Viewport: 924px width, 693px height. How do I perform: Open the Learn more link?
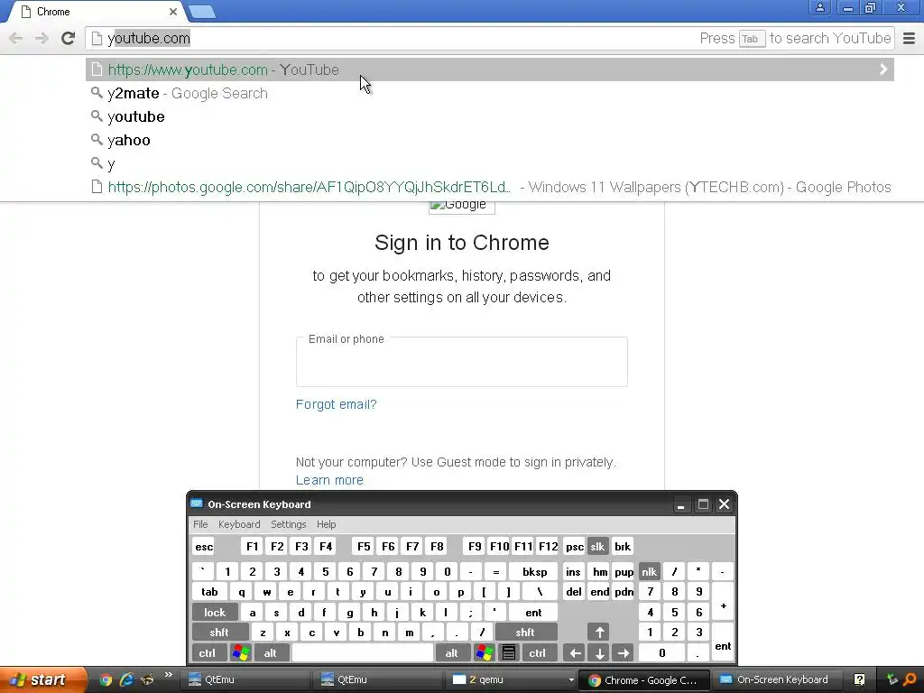coord(329,480)
